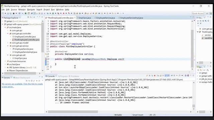
Task: Open the Refactor menu
Action: pyautogui.click(x=22, y=10)
